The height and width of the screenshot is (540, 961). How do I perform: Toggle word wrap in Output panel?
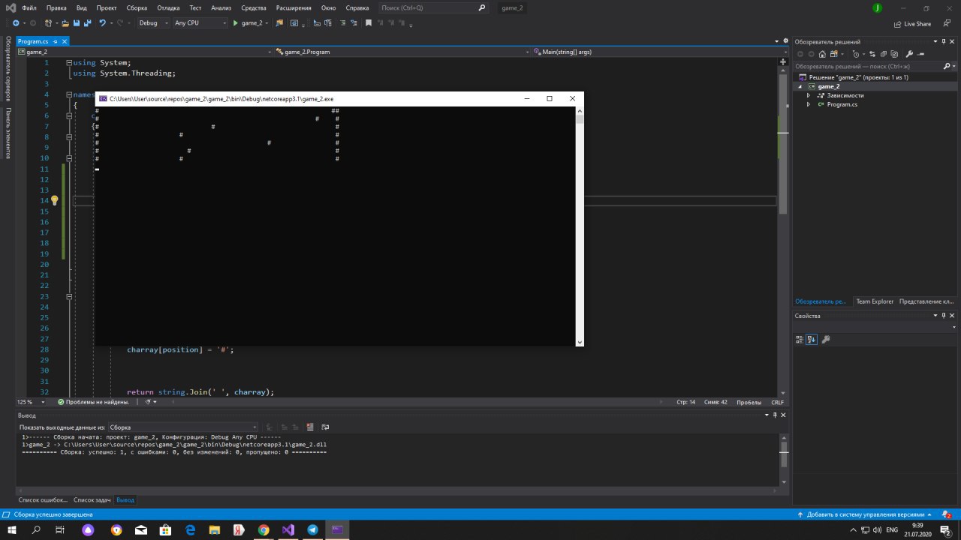(x=325, y=427)
